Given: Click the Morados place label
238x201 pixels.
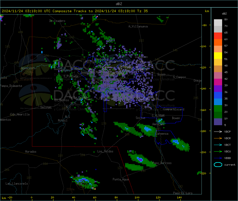Looking at the screenshot, I should pos(31,152).
